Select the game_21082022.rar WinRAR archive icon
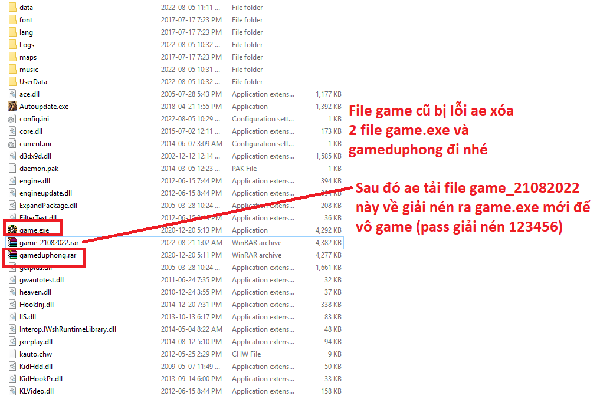 [12, 243]
